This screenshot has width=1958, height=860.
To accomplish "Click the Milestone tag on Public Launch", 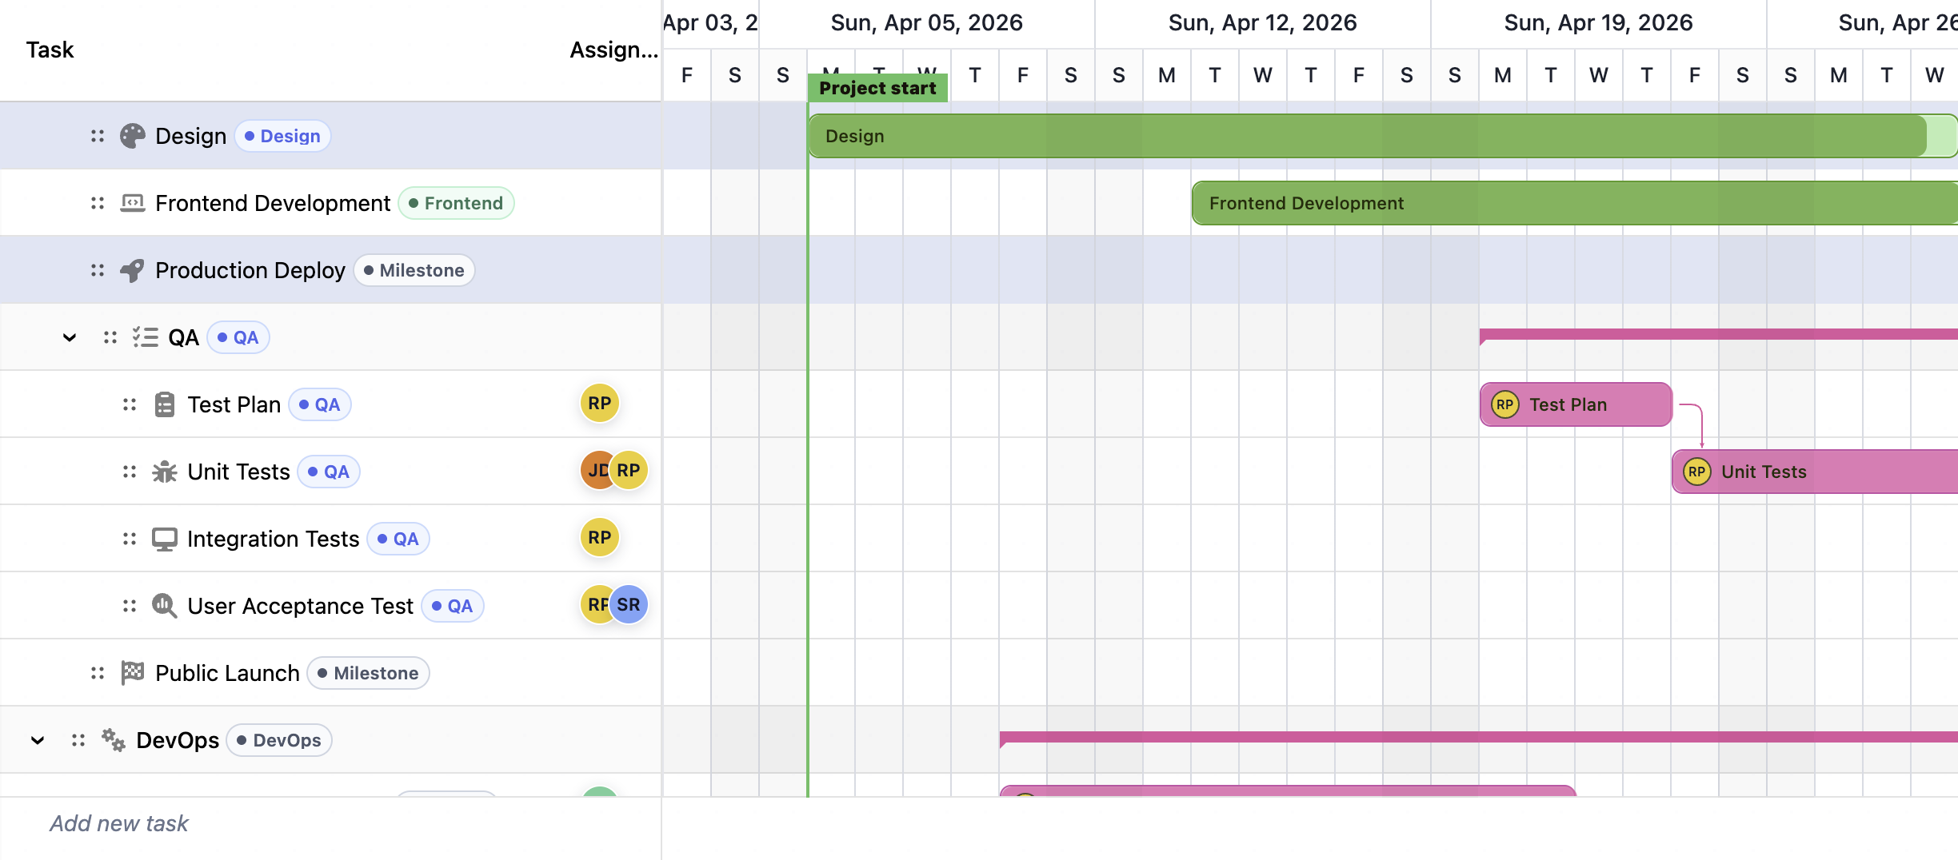I will coord(369,673).
